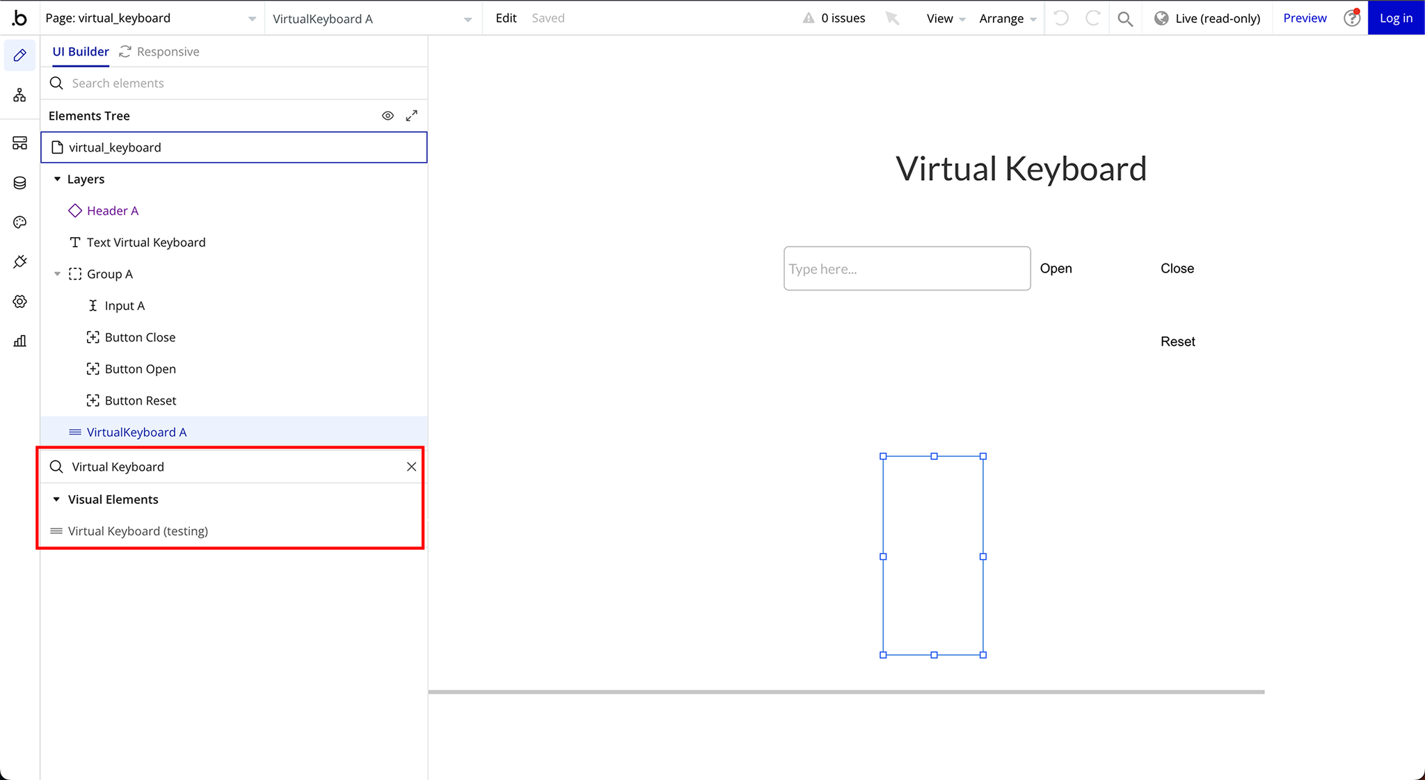This screenshot has height=780, width=1425.
Task: Click the Preview link
Action: 1305,18
